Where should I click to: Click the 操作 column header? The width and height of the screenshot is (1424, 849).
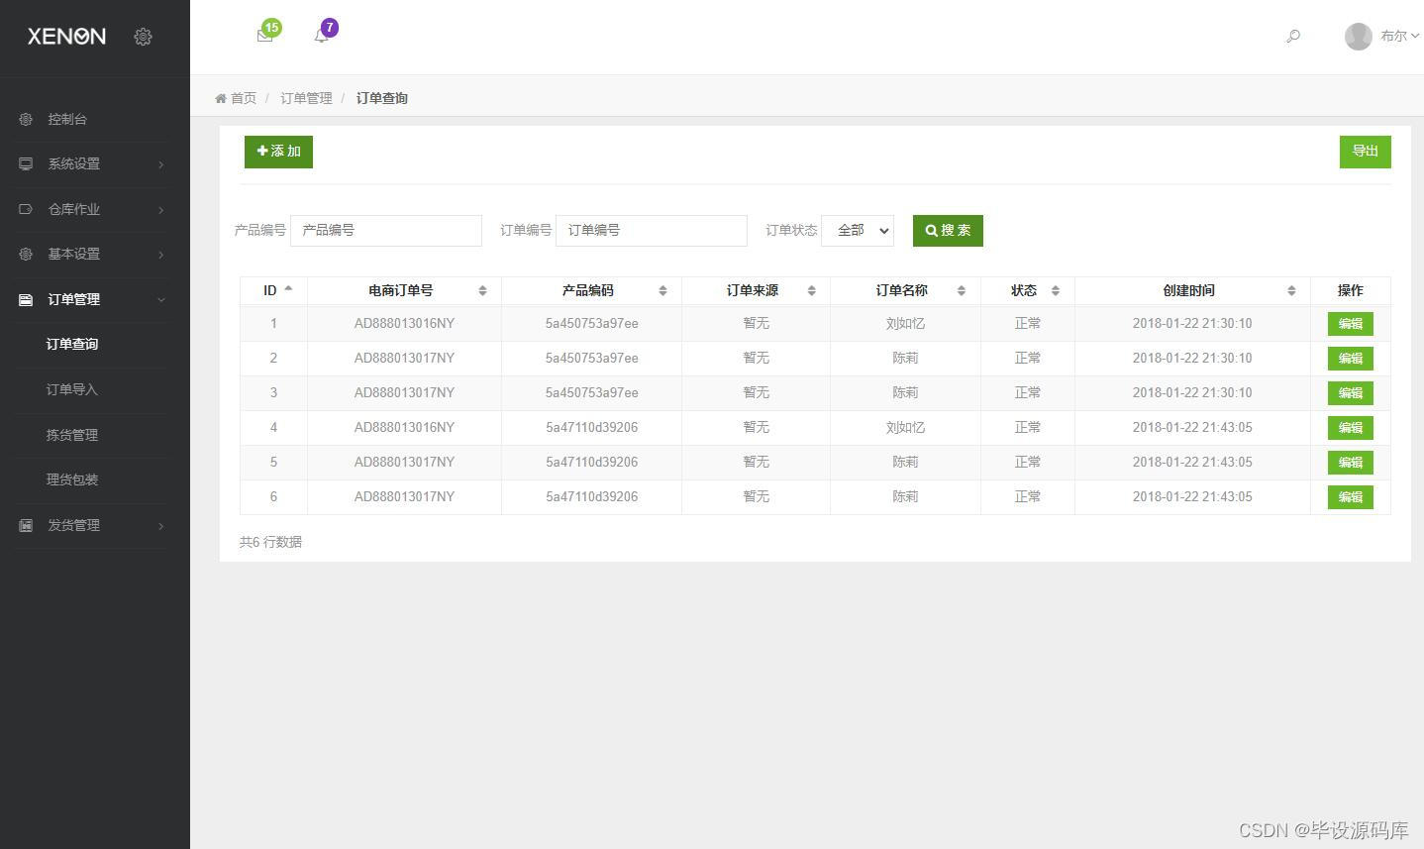[x=1351, y=290]
